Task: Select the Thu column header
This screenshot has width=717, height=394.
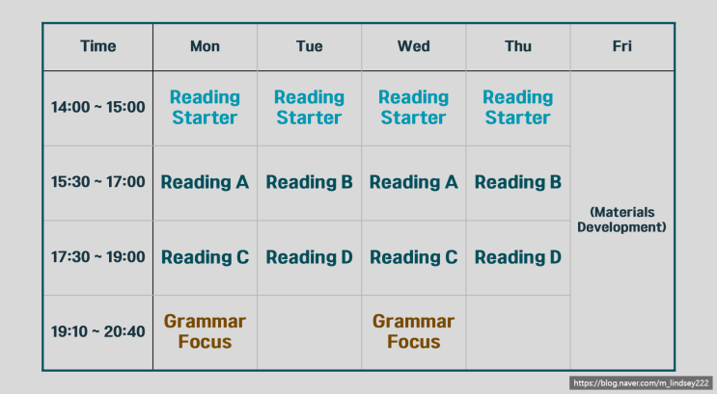Action: point(518,46)
